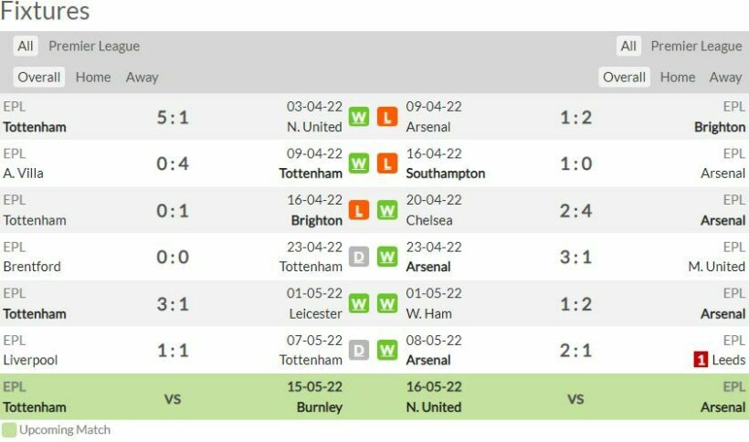Image resolution: width=749 pixels, height=442 pixels.
Task: Click Arsenal's win badge versus Chelsea
Action: coord(387,210)
